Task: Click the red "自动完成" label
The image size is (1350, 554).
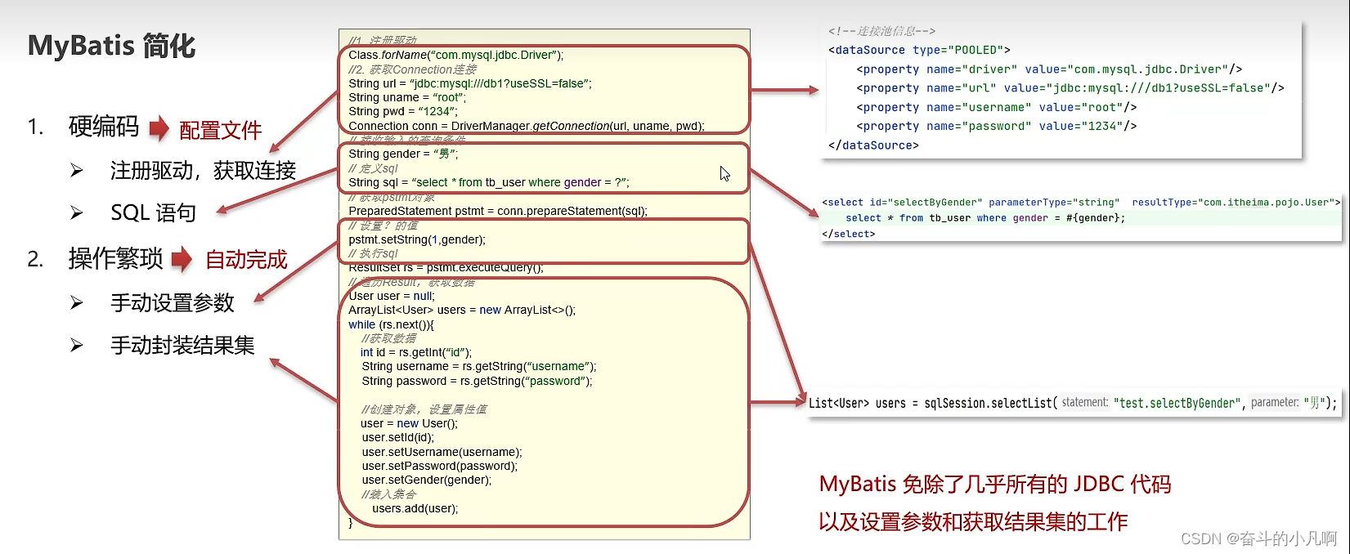Action: coord(246,260)
